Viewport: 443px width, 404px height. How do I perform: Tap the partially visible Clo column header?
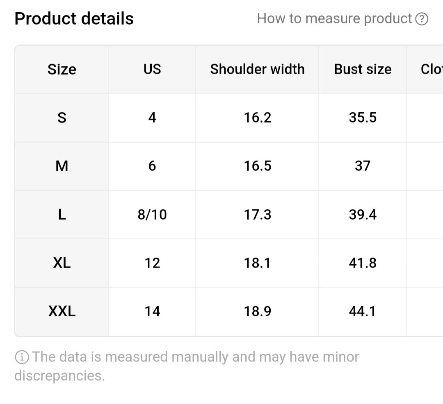coord(432,69)
